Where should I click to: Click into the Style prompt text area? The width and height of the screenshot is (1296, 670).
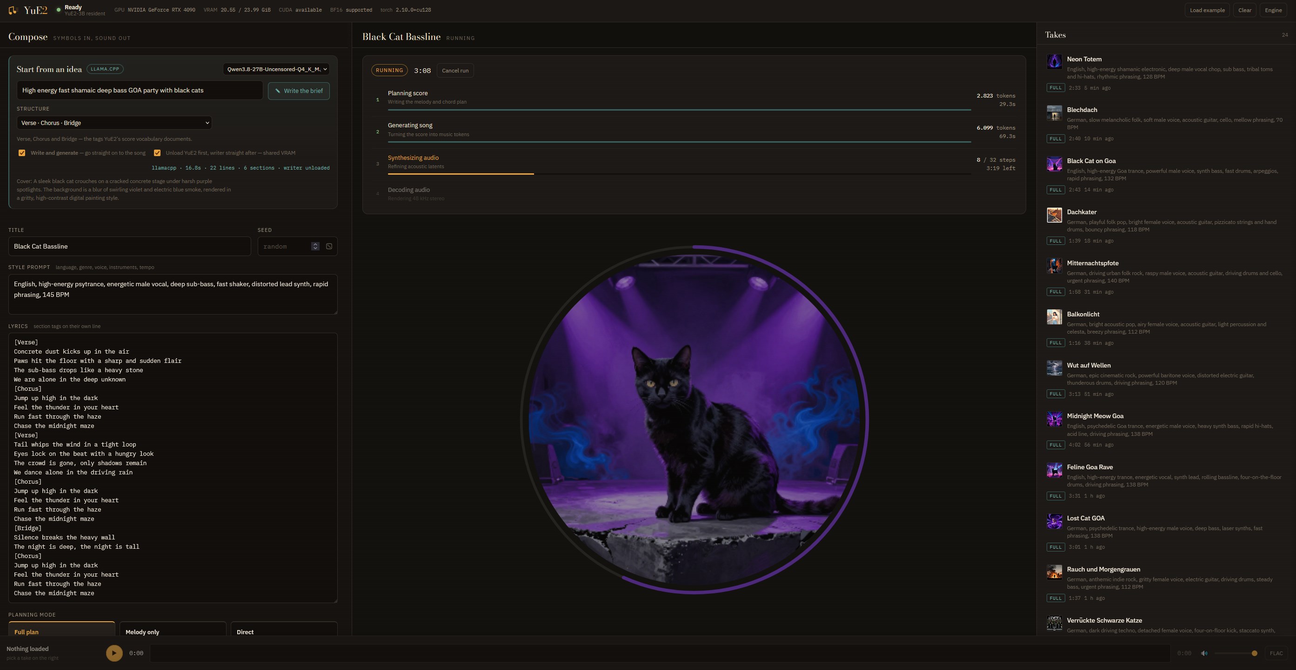pyautogui.click(x=173, y=294)
